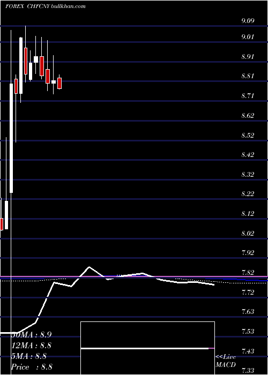Click the 8.71 price axis label
The height and width of the screenshot is (375, 268).
coord(248,96)
